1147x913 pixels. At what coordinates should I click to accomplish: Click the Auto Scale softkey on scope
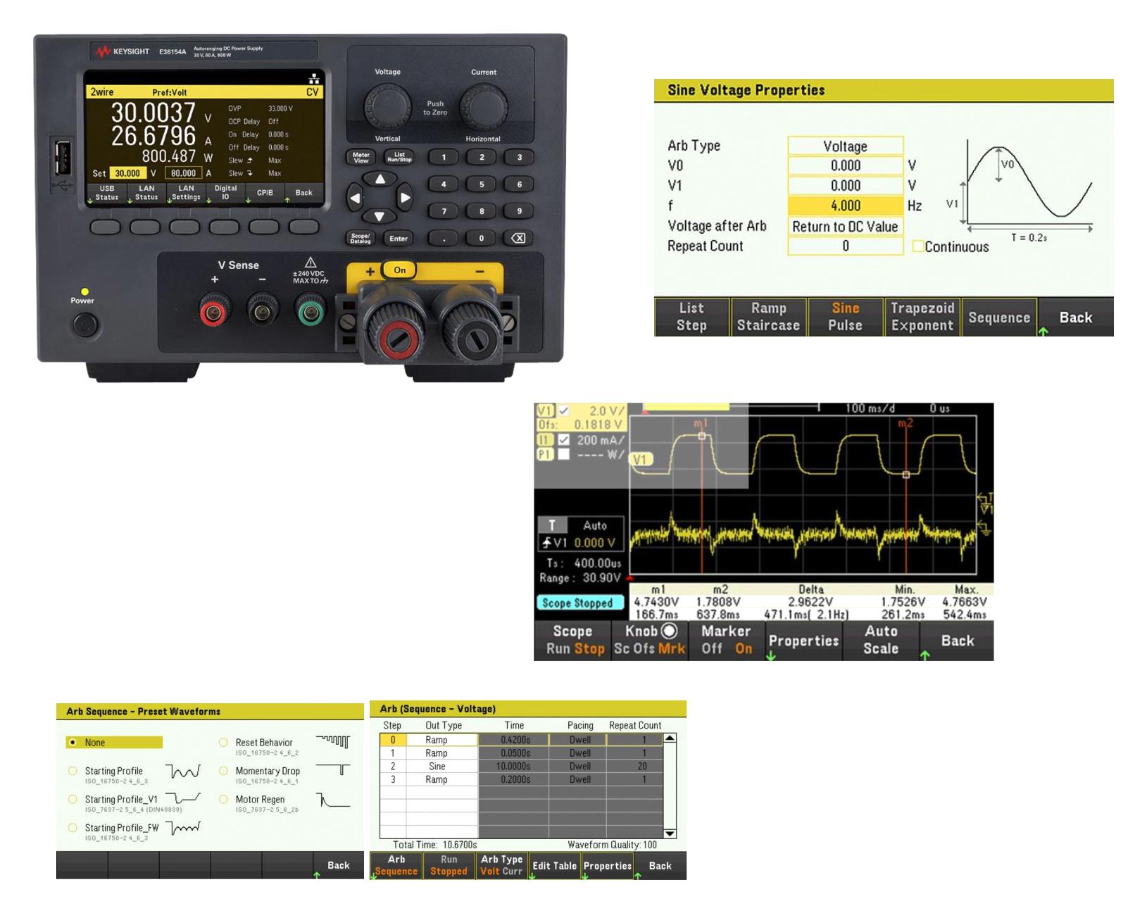tap(881, 641)
